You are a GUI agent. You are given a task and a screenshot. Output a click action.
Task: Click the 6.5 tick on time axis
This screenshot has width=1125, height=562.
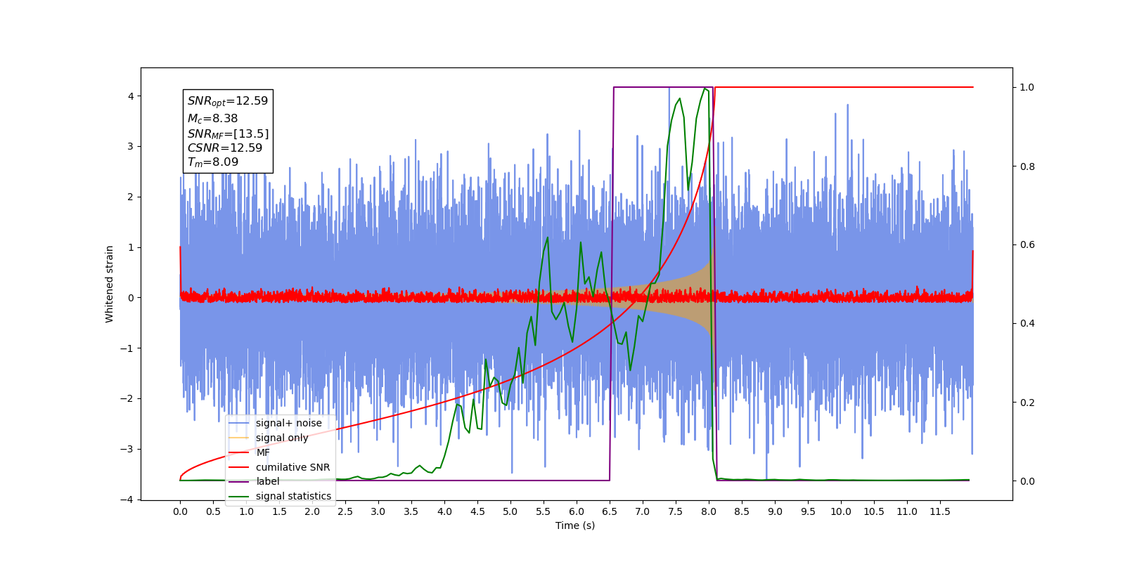[610, 511]
